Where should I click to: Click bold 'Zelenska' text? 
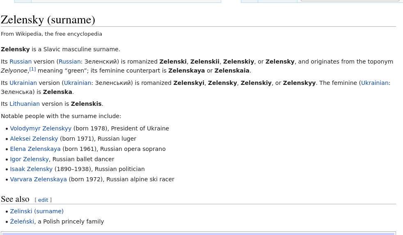[x=57, y=92]
